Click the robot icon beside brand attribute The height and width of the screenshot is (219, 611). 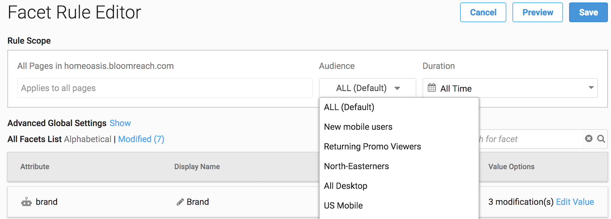tap(26, 202)
